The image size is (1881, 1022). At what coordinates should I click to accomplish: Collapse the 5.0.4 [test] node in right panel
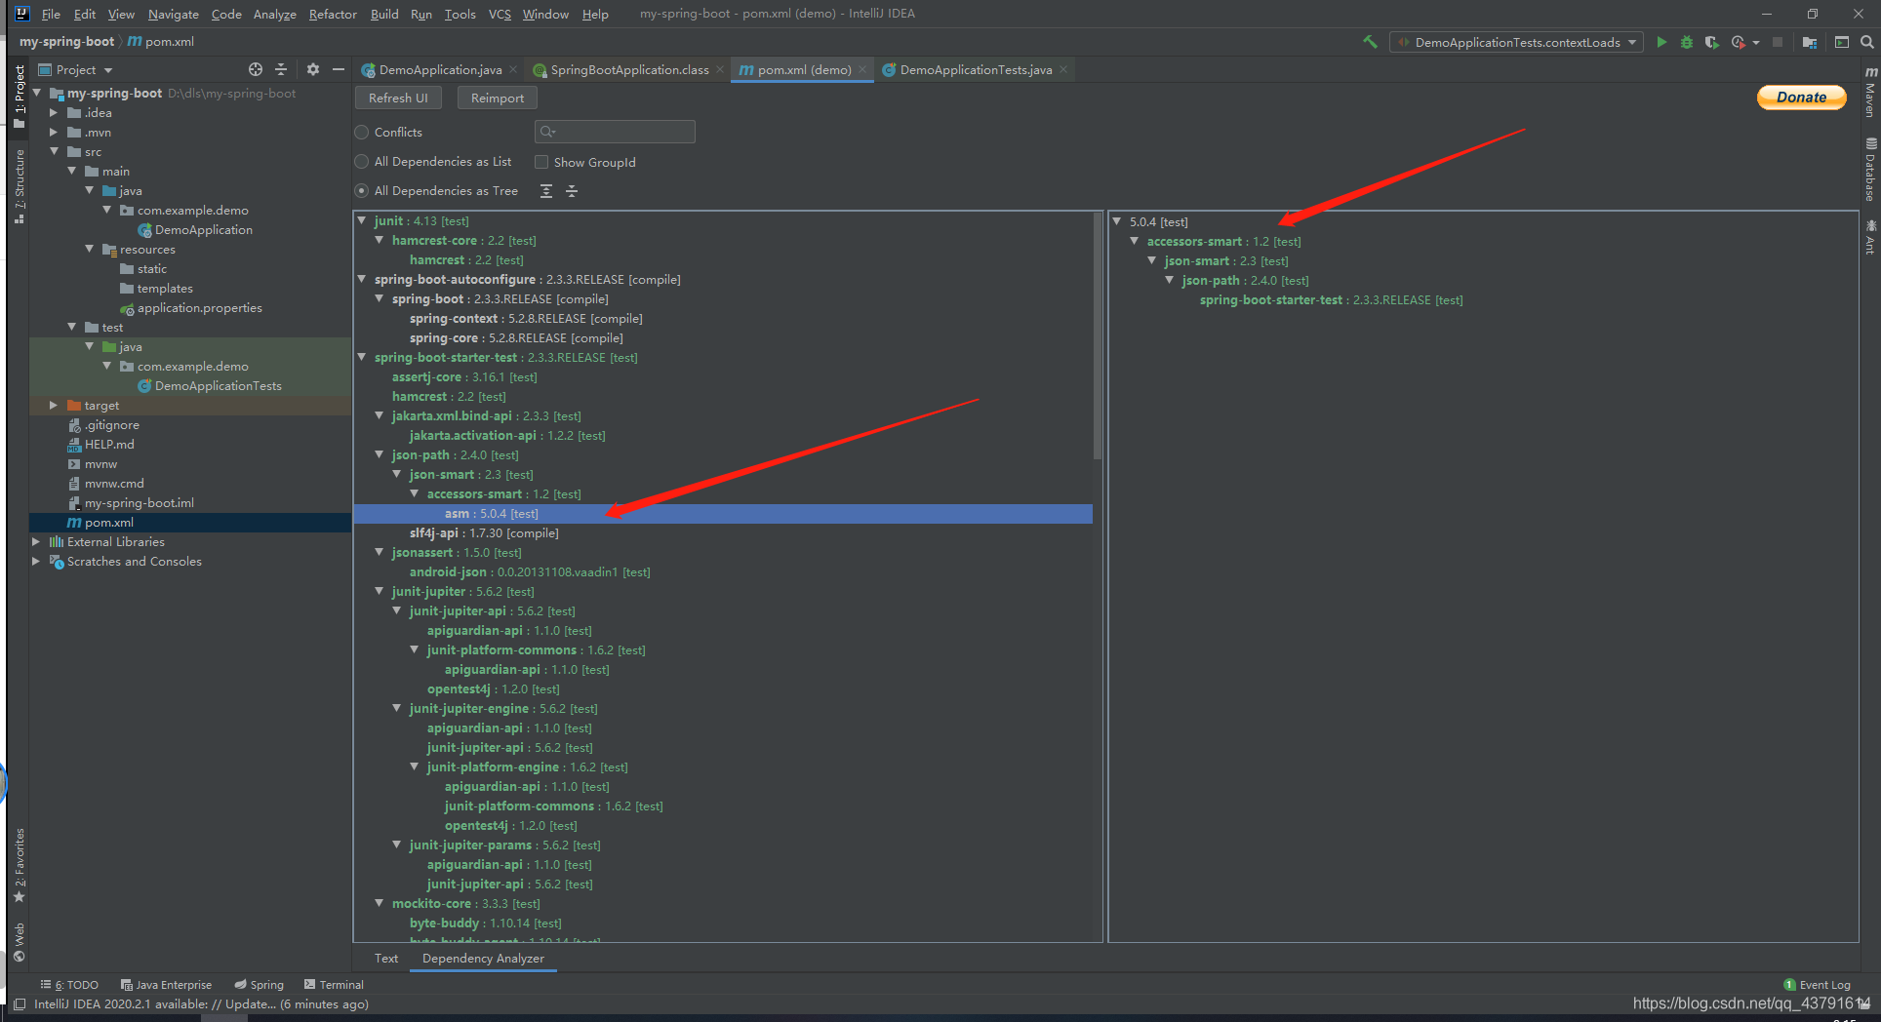pos(1117,221)
